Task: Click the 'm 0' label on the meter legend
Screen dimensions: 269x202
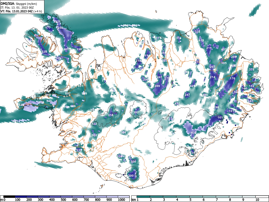Action: 3,200
